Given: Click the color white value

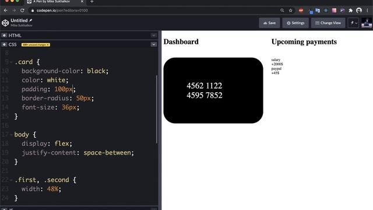Looking at the screenshot, I should 56,80.
